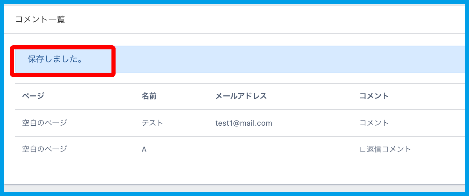Sort by the 名前 column header
This screenshot has width=469, height=196.
coord(149,96)
